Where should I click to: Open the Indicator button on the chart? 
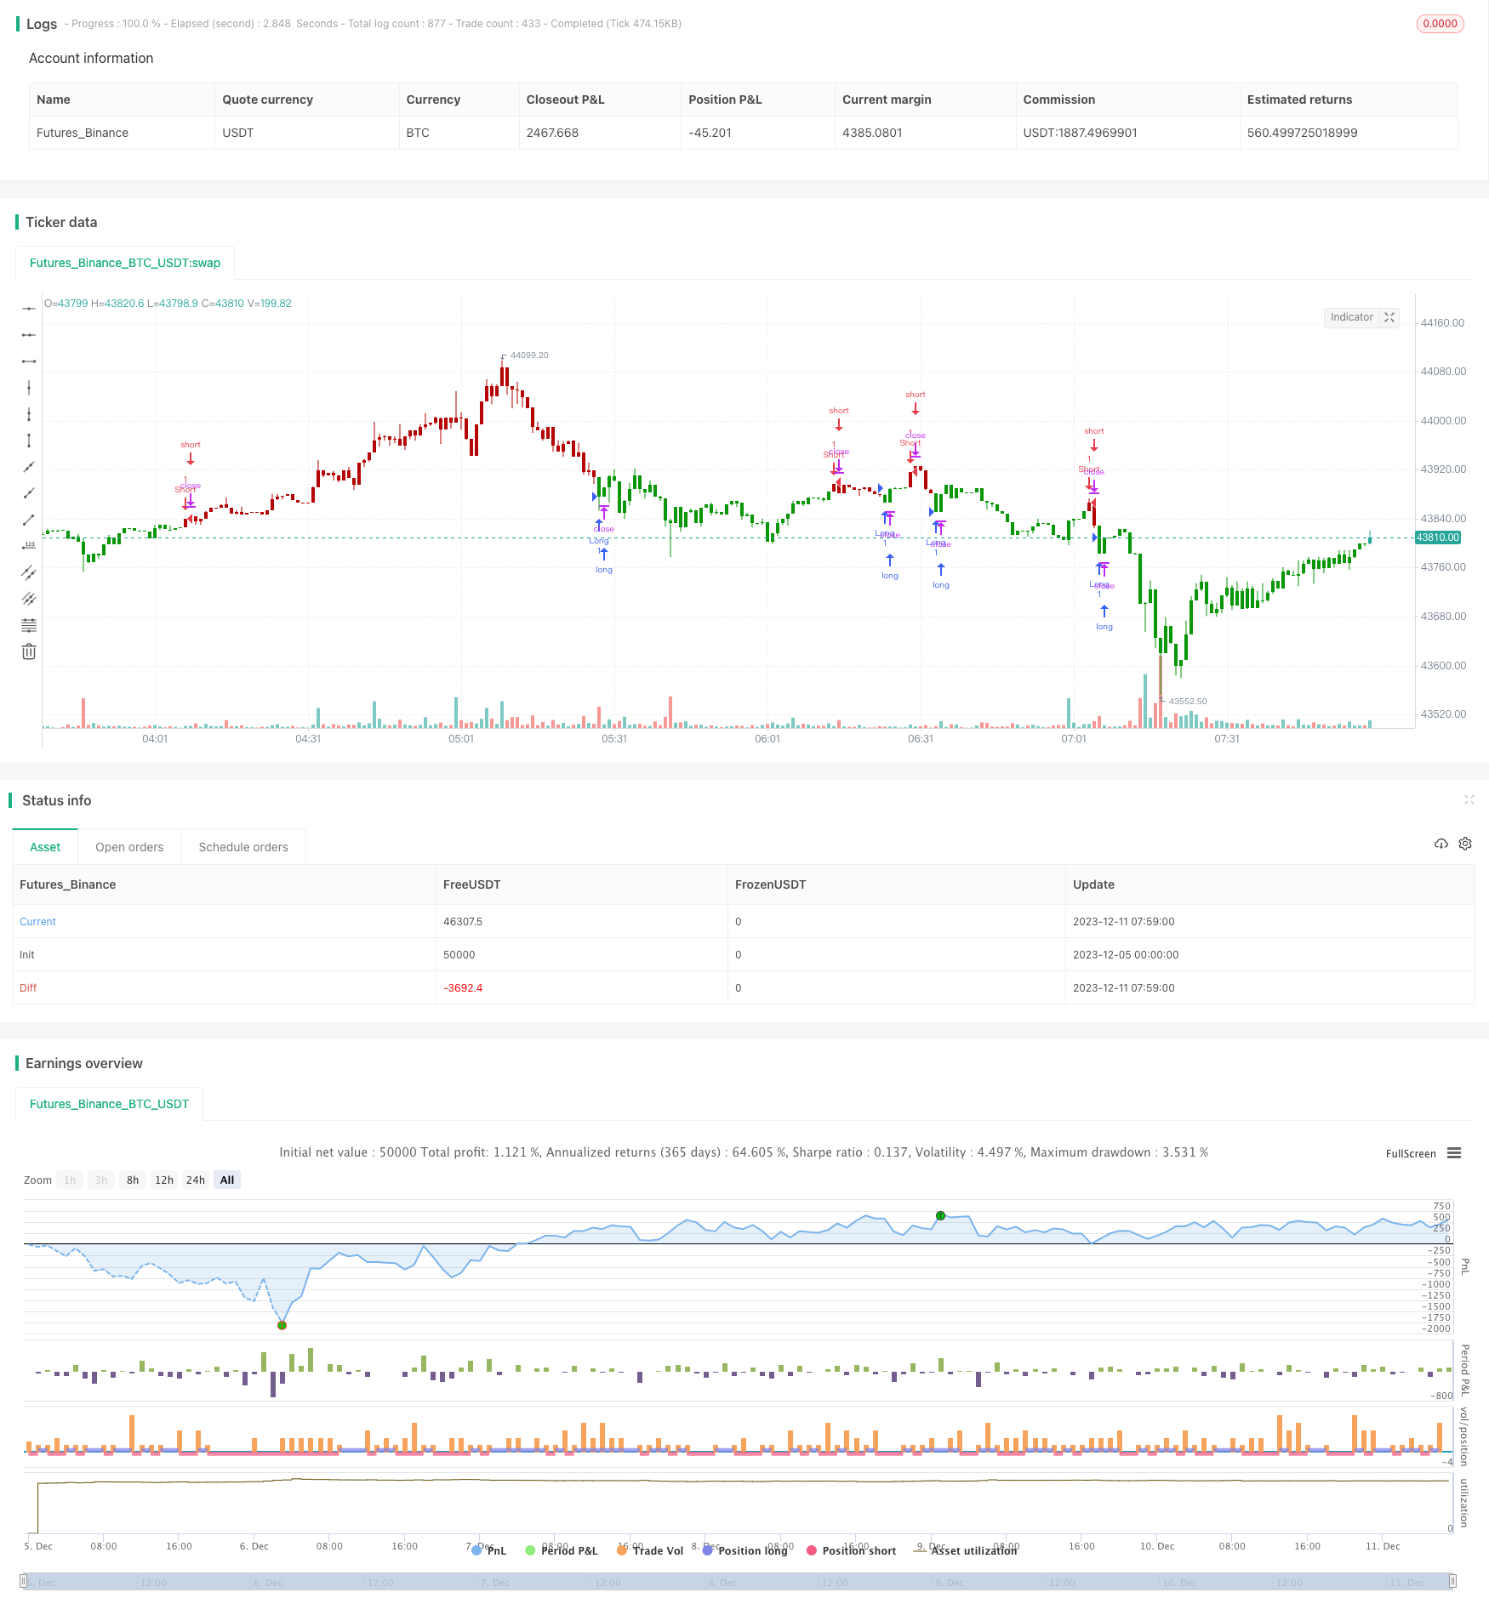click(x=1352, y=317)
